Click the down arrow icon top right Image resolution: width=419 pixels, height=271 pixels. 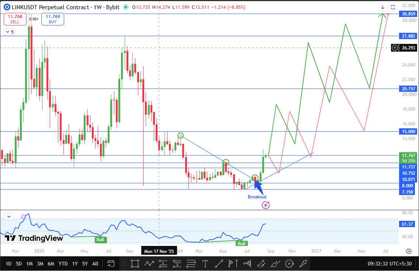coord(382,7)
